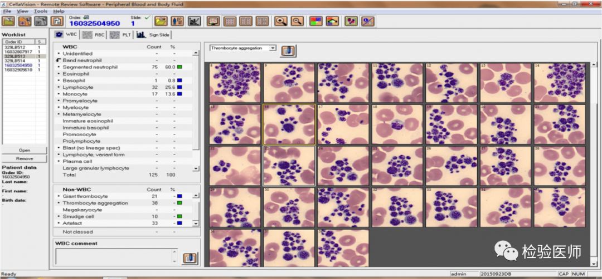This screenshot has height=279, width=602.
Task: Click the blue swatch beside Giant thrombocyte
Action: click(180, 196)
